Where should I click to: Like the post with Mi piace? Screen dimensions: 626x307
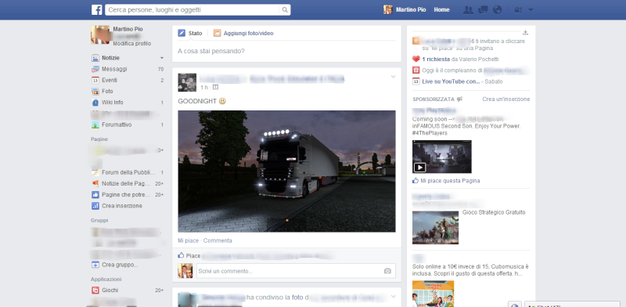(188, 240)
